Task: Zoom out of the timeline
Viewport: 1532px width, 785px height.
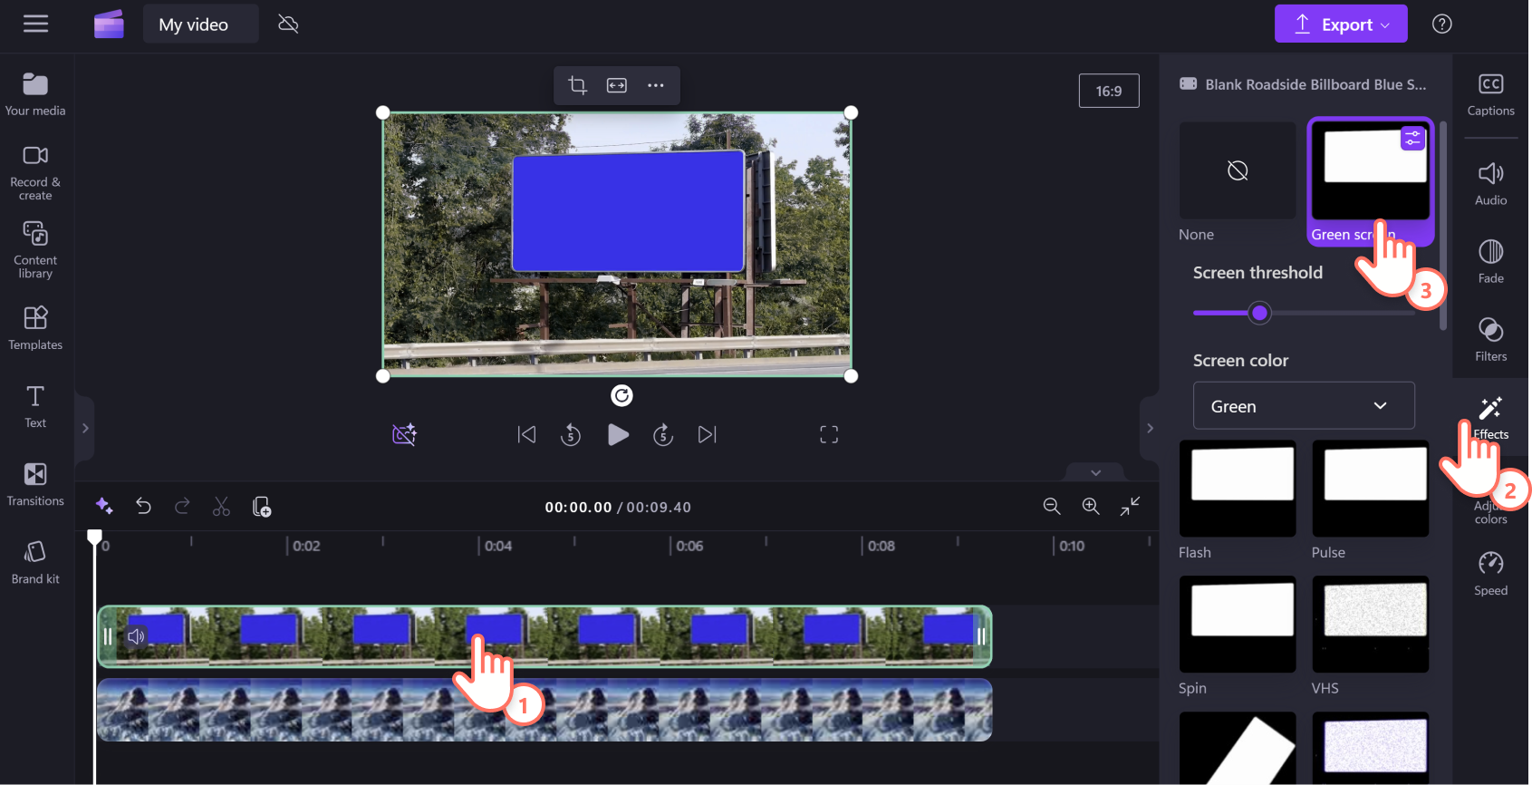Action: (1051, 506)
